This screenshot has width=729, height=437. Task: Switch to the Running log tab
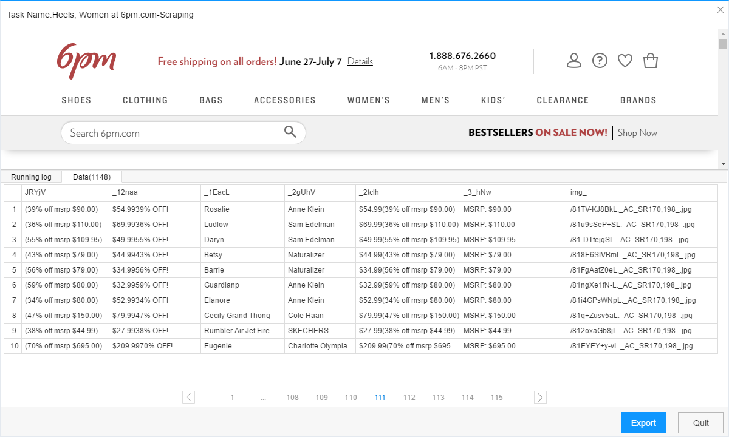coord(32,177)
